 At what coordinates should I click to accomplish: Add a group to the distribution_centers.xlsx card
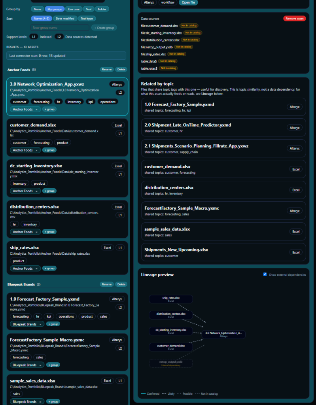(49, 232)
